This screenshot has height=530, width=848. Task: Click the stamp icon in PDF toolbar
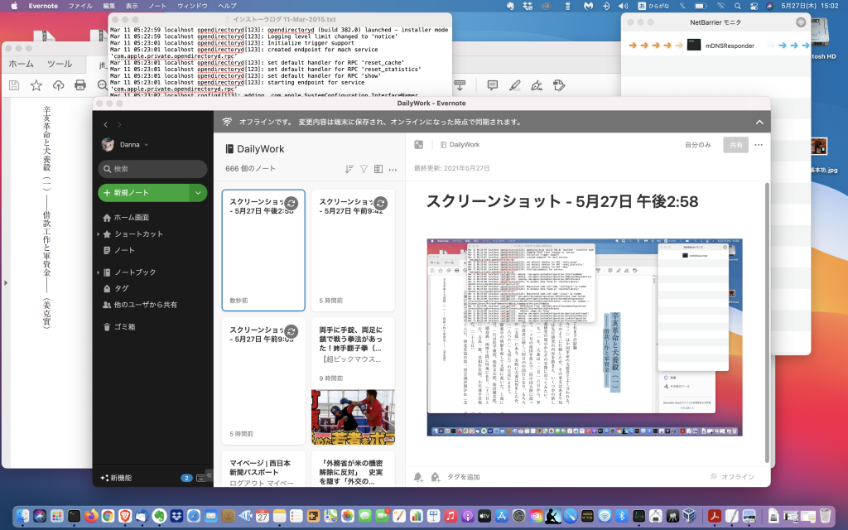[x=559, y=85]
